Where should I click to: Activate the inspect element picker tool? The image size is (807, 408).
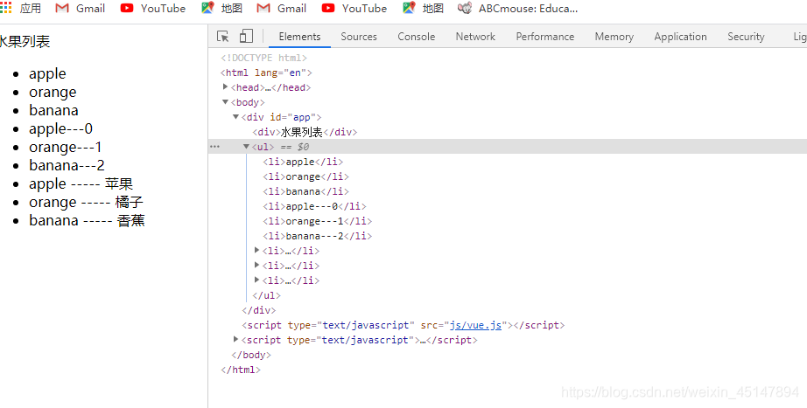tap(223, 36)
